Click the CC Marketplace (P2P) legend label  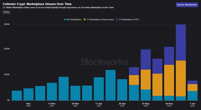[x=129, y=19]
